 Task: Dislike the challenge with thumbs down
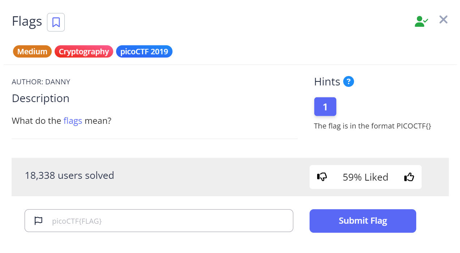point(322,177)
